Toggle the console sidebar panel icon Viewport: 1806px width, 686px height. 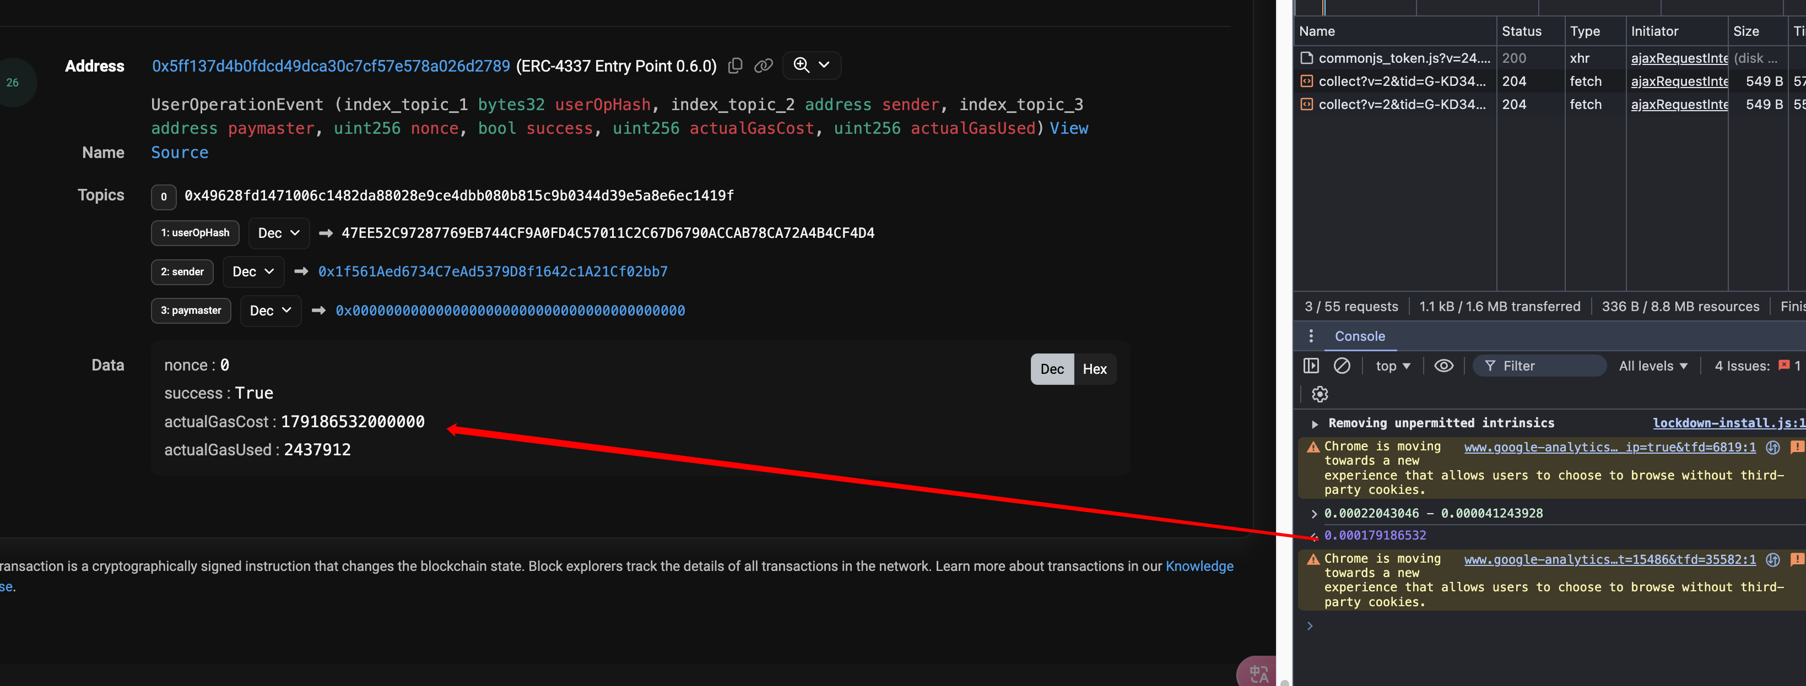pos(1310,366)
